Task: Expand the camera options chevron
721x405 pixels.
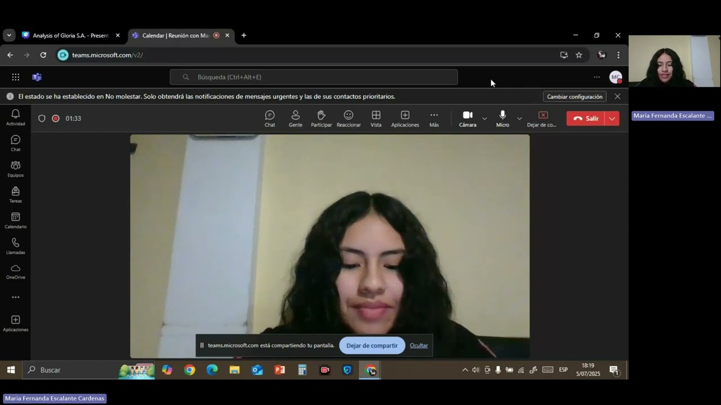Action: tap(484, 119)
